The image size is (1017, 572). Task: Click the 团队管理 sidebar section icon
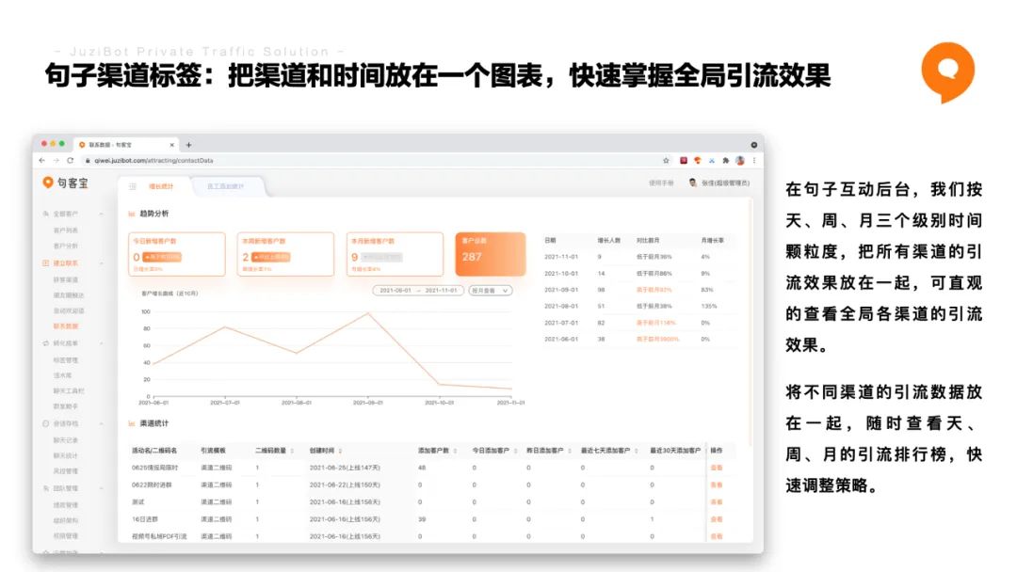pyautogui.click(x=46, y=488)
